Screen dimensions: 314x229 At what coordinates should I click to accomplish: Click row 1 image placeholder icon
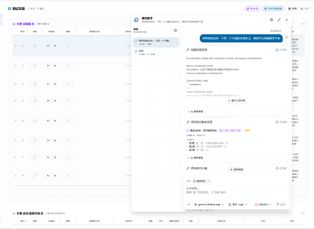click(x=35, y=46)
